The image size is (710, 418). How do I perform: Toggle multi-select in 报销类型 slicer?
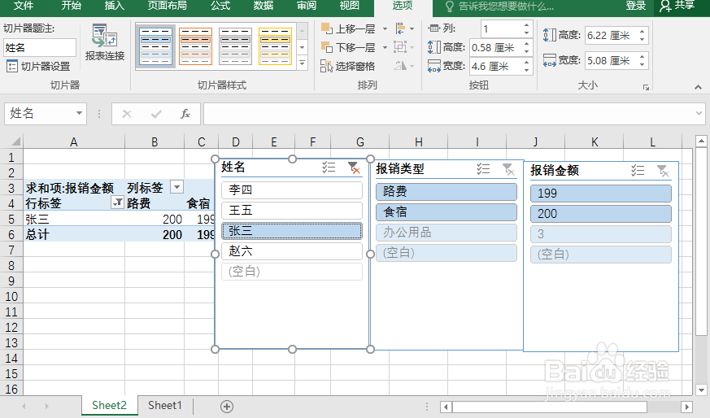tap(483, 169)
